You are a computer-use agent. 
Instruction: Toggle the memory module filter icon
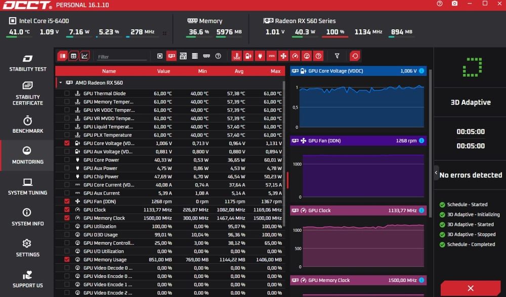[x=206, y=56]
